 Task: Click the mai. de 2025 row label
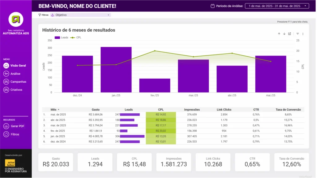58,115
